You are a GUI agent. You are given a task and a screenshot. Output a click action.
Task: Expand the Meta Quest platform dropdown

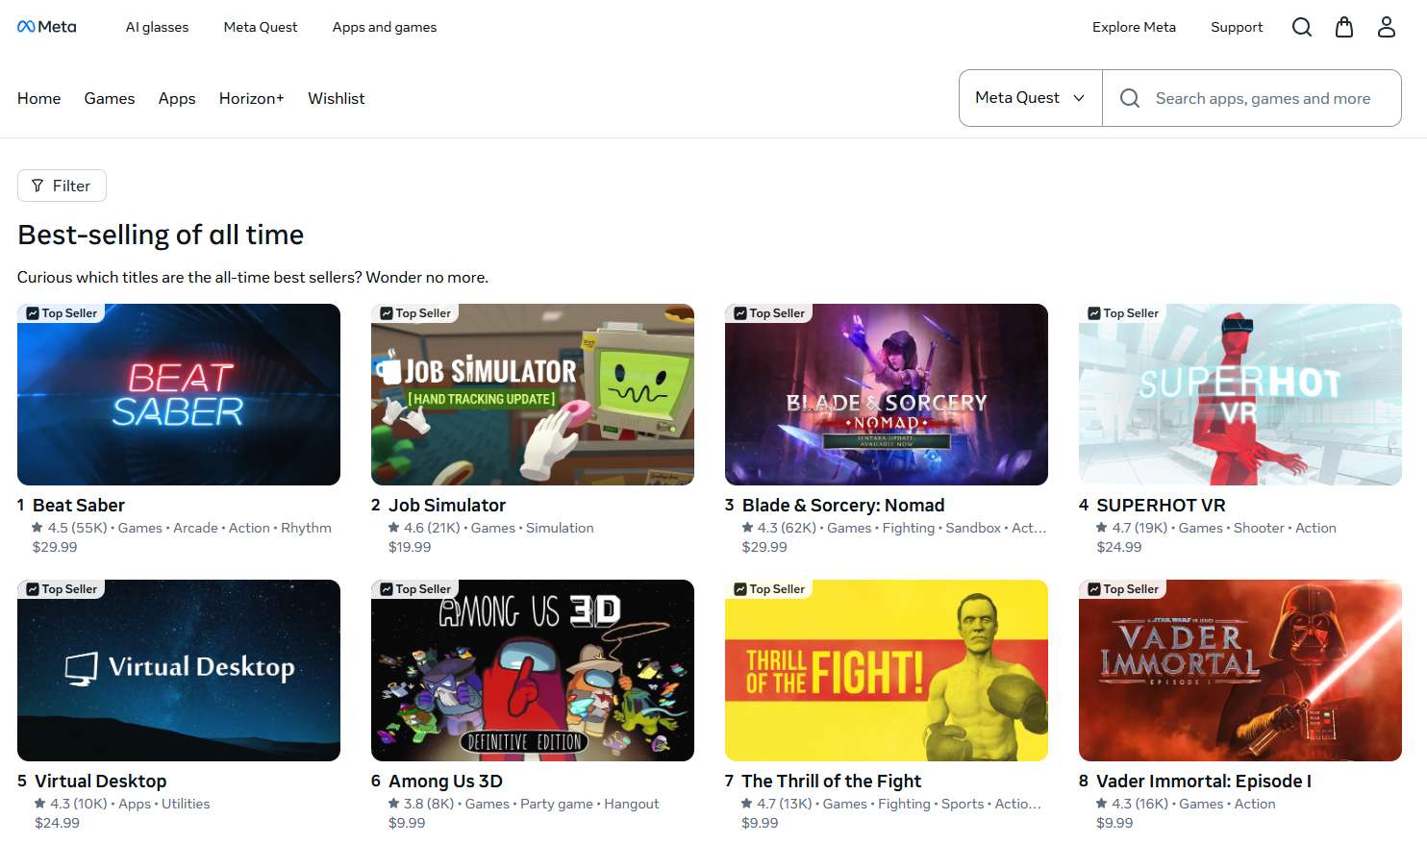coord(1030,98)
